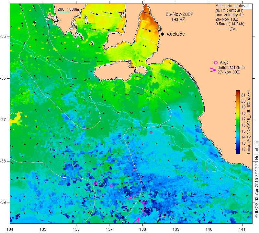Click longitude axis label 137
The width and height of the screenshot is (259, 233).
click(109, 229)
